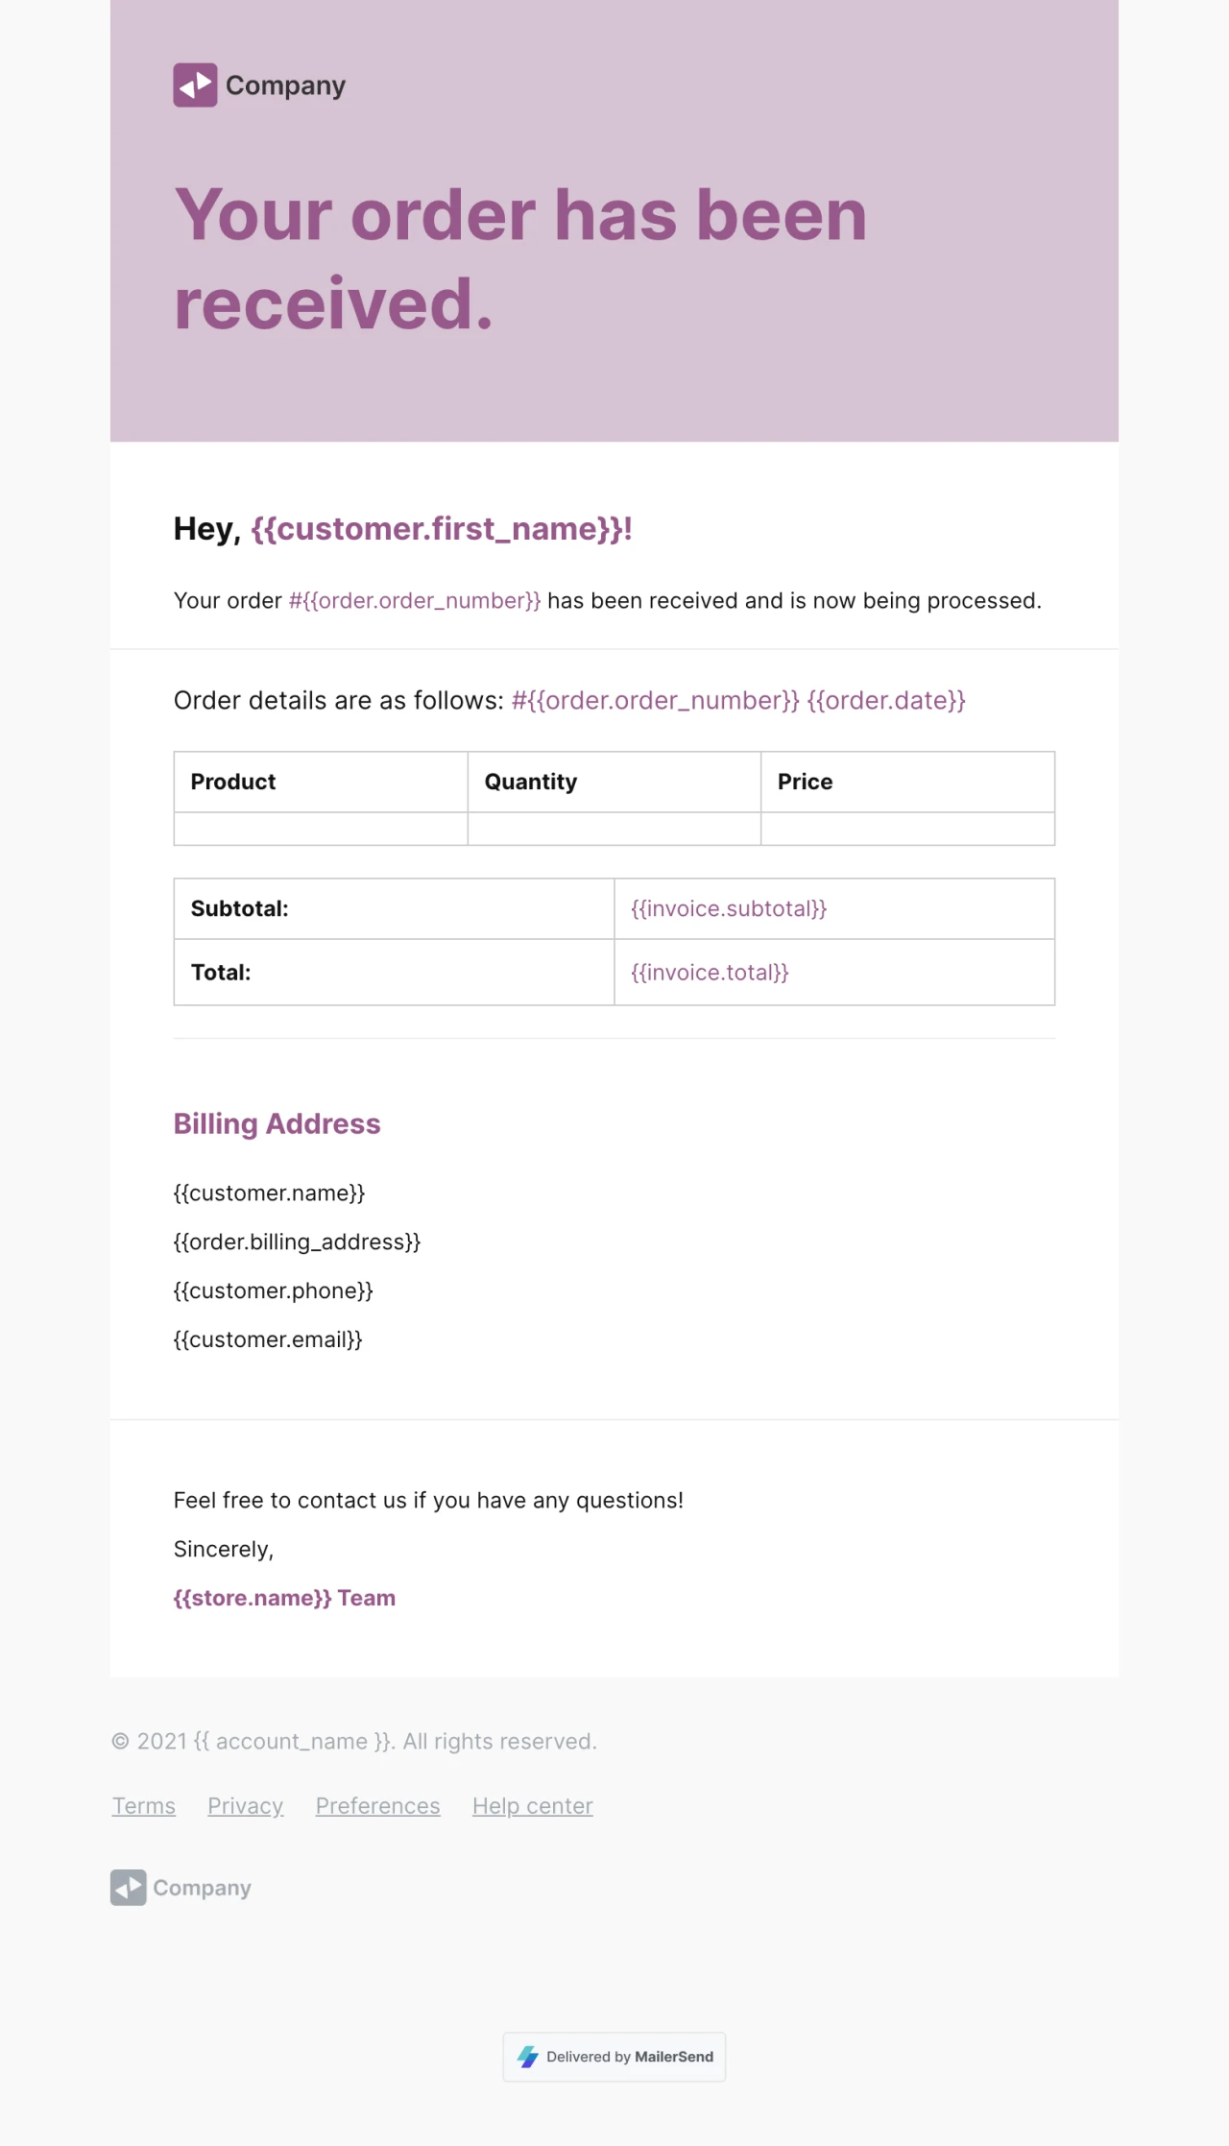
Task: Click the gray Company logo icon in footer
Action: point(128,1888)
